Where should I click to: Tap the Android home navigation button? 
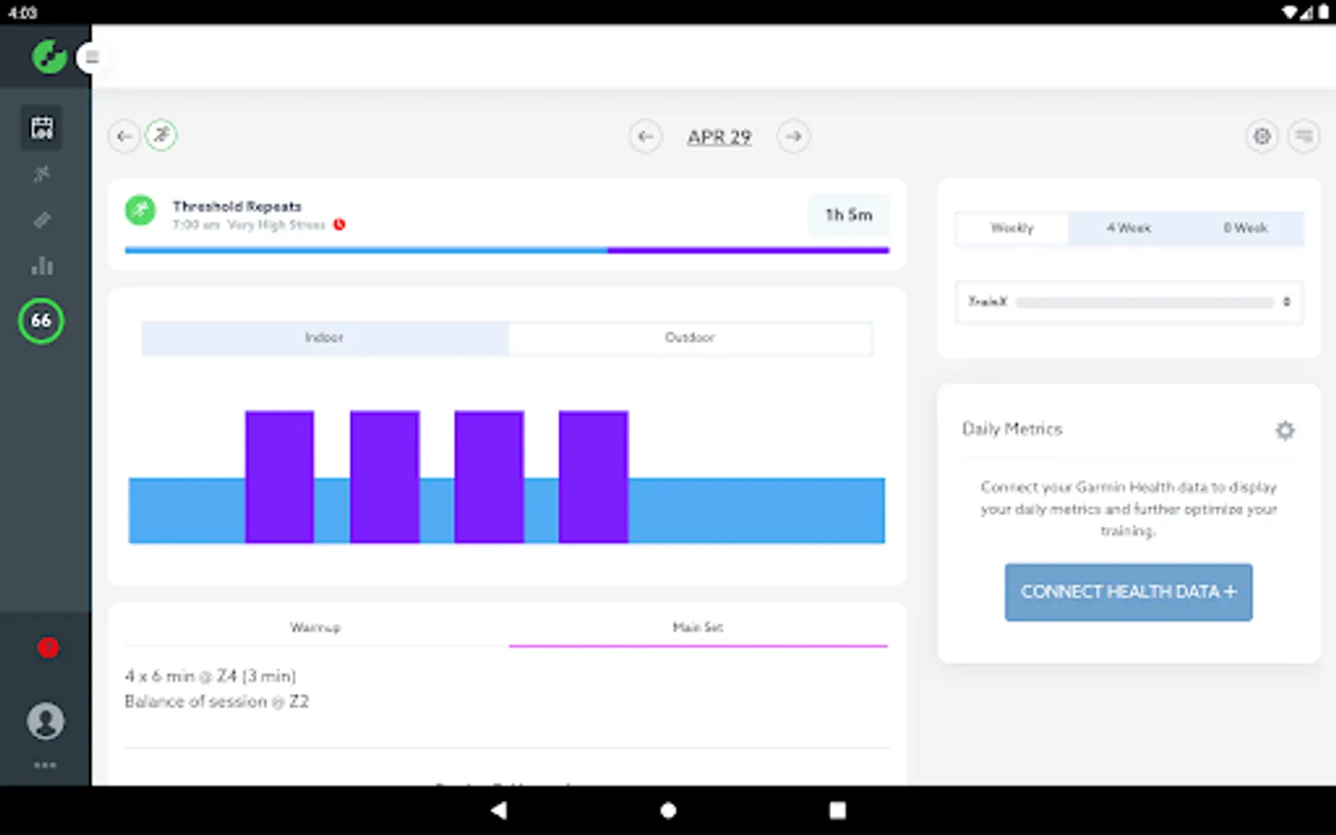coord(668,810)
